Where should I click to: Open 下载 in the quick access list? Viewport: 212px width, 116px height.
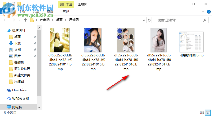pyautogui.click(x=17, y=43)
